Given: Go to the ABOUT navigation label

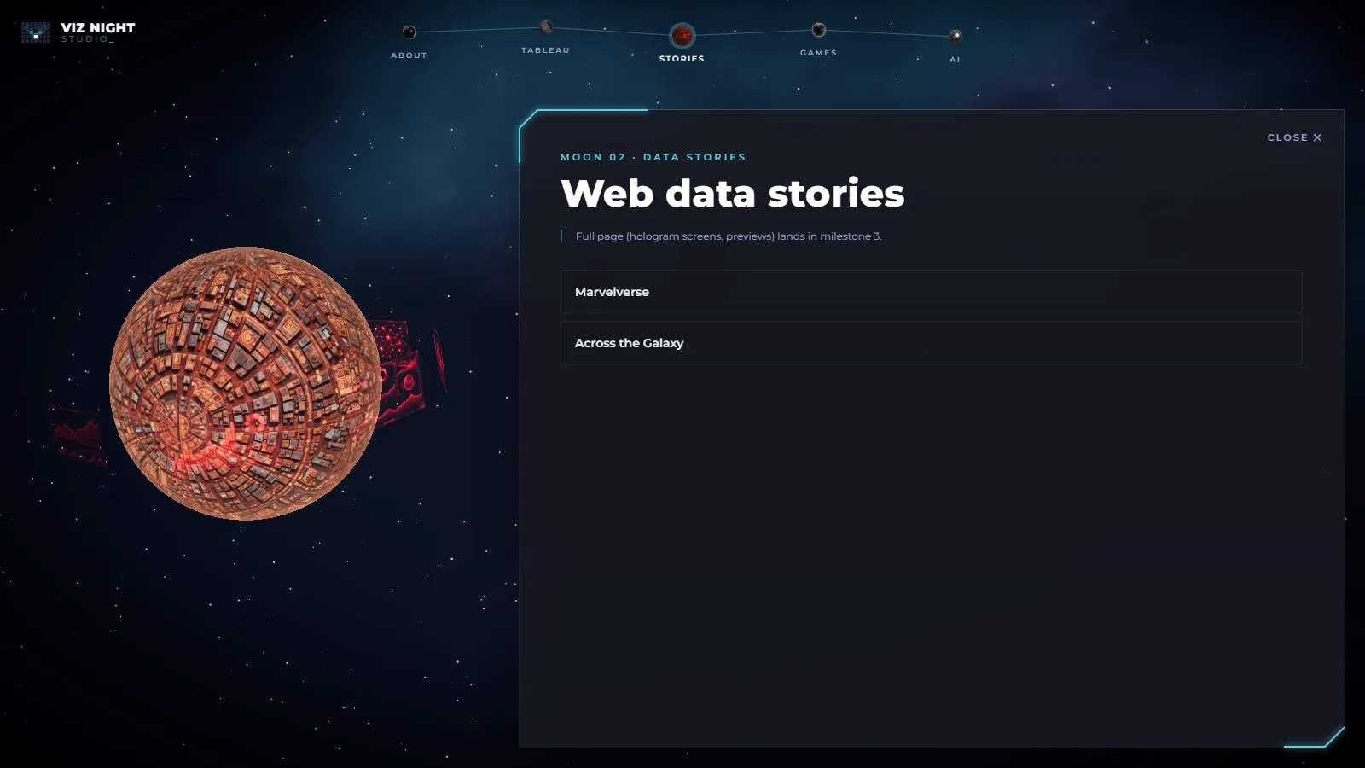Looking at the screenshot, I should click(409, 55).
